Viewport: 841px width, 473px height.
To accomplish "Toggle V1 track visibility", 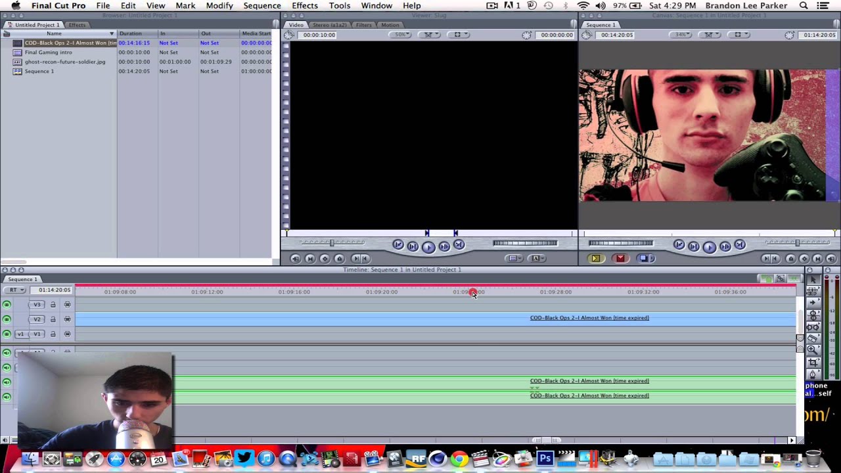I will point(7,334).
